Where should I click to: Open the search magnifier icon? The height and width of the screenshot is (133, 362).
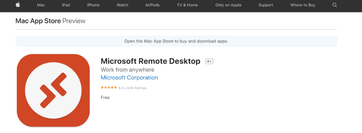coord(334,5)
